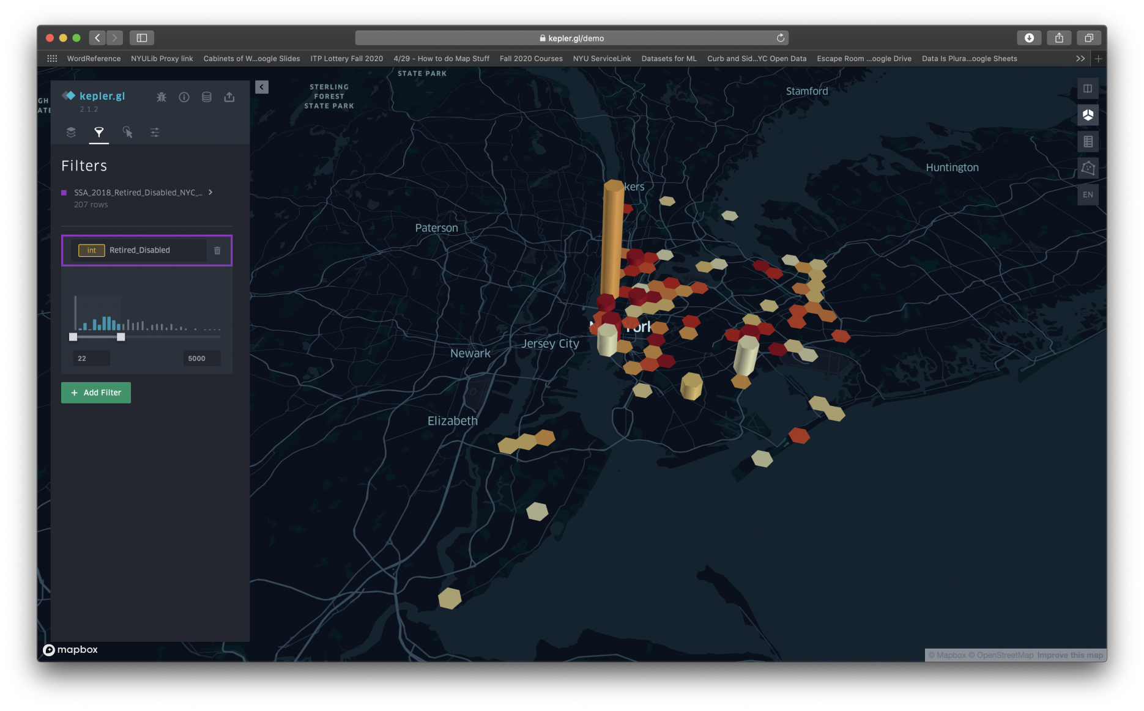Click the tall orange hexbin column
The width and height of the screenshot is (1144, 711).
click(x=612, y=238)
